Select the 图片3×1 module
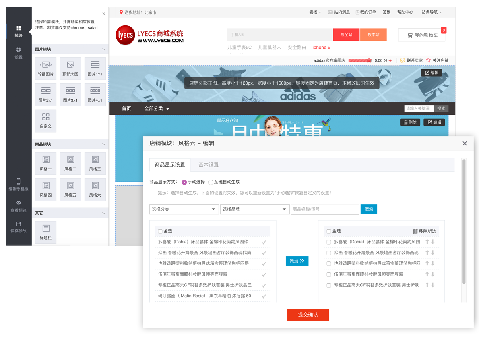This screenshot has height=340, width=479. (70, 95)
